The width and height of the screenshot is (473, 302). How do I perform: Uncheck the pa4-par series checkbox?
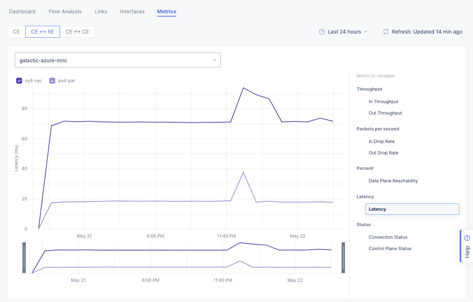point(52,80)
